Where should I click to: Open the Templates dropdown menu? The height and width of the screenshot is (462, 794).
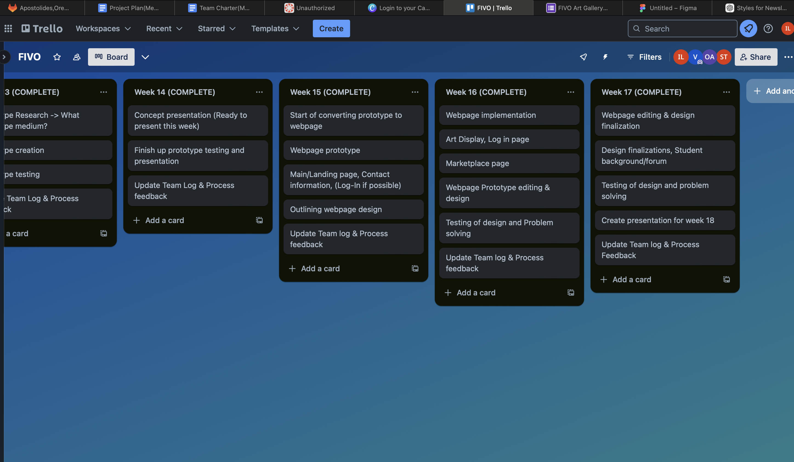(x=275, y=29)
